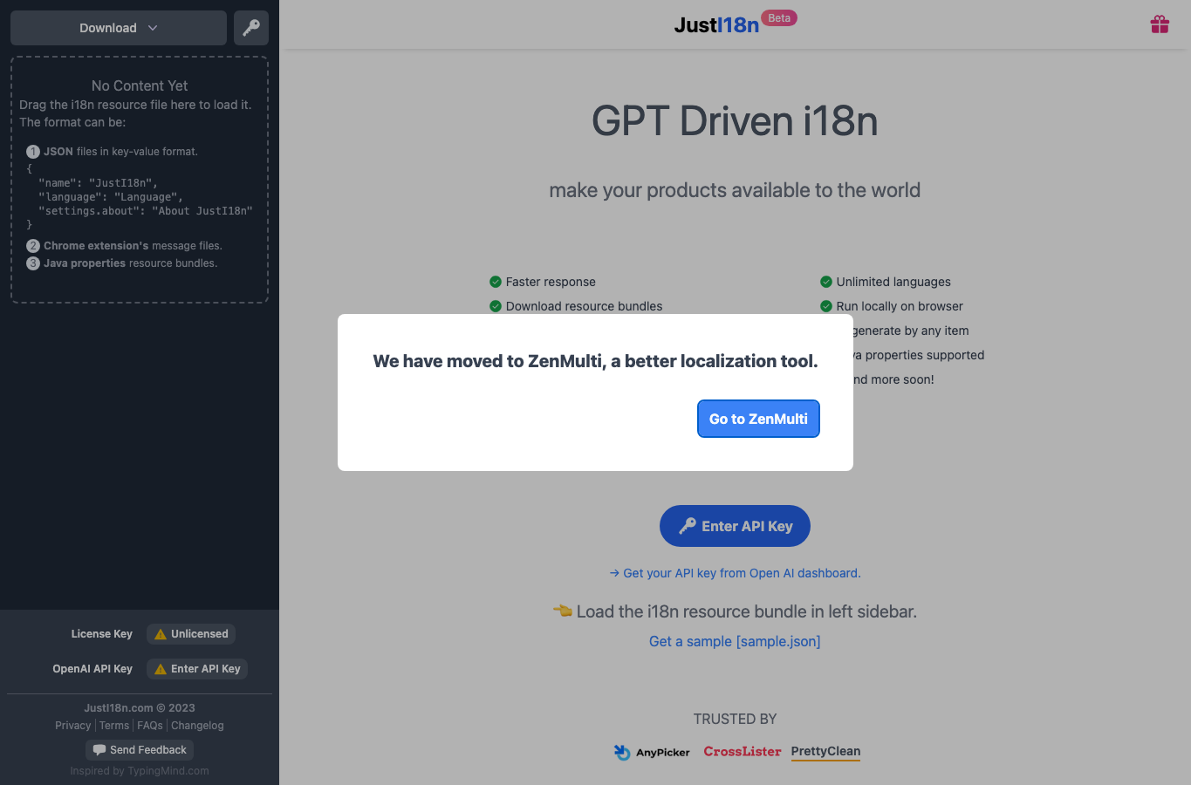
Task: Click the key icon button in sidebar
Action: [251, 28]
